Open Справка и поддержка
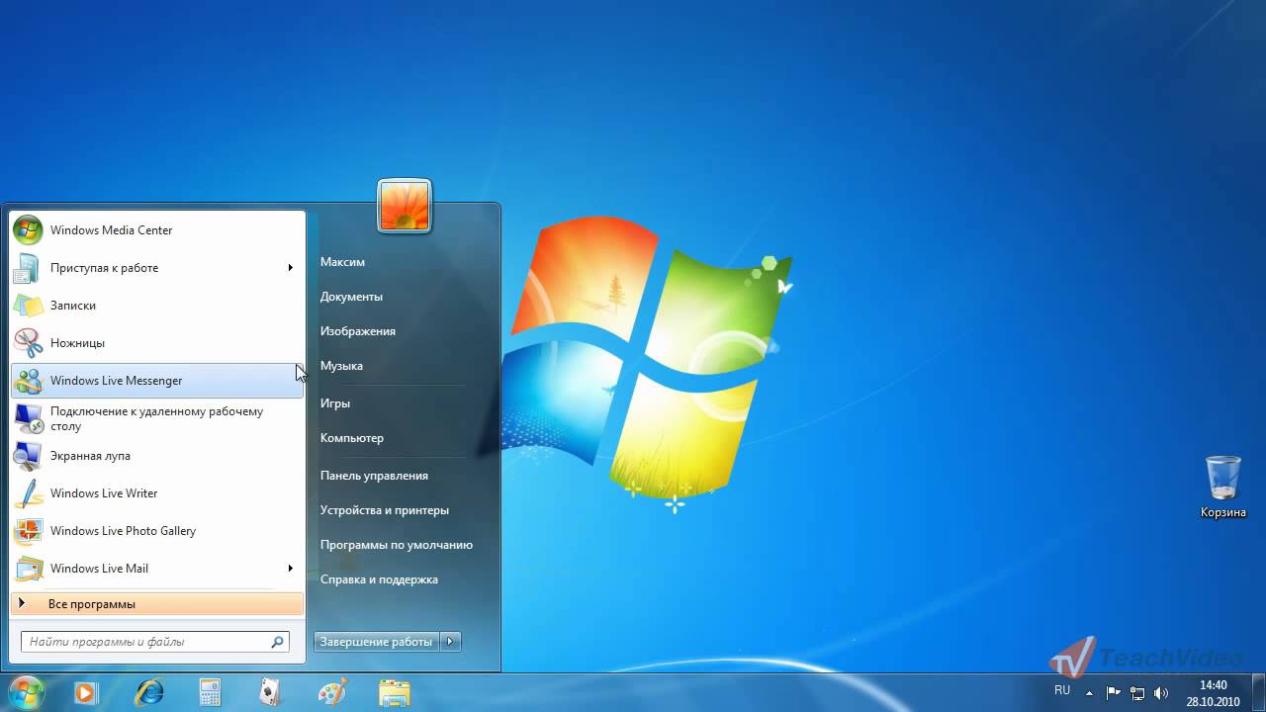This screenshot has width=1266, height=712. 379,579
